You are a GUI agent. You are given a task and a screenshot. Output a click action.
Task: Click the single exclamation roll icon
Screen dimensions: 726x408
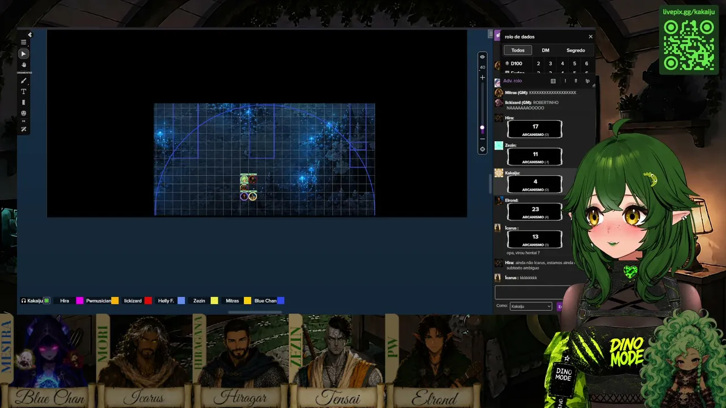click(565, 81)
